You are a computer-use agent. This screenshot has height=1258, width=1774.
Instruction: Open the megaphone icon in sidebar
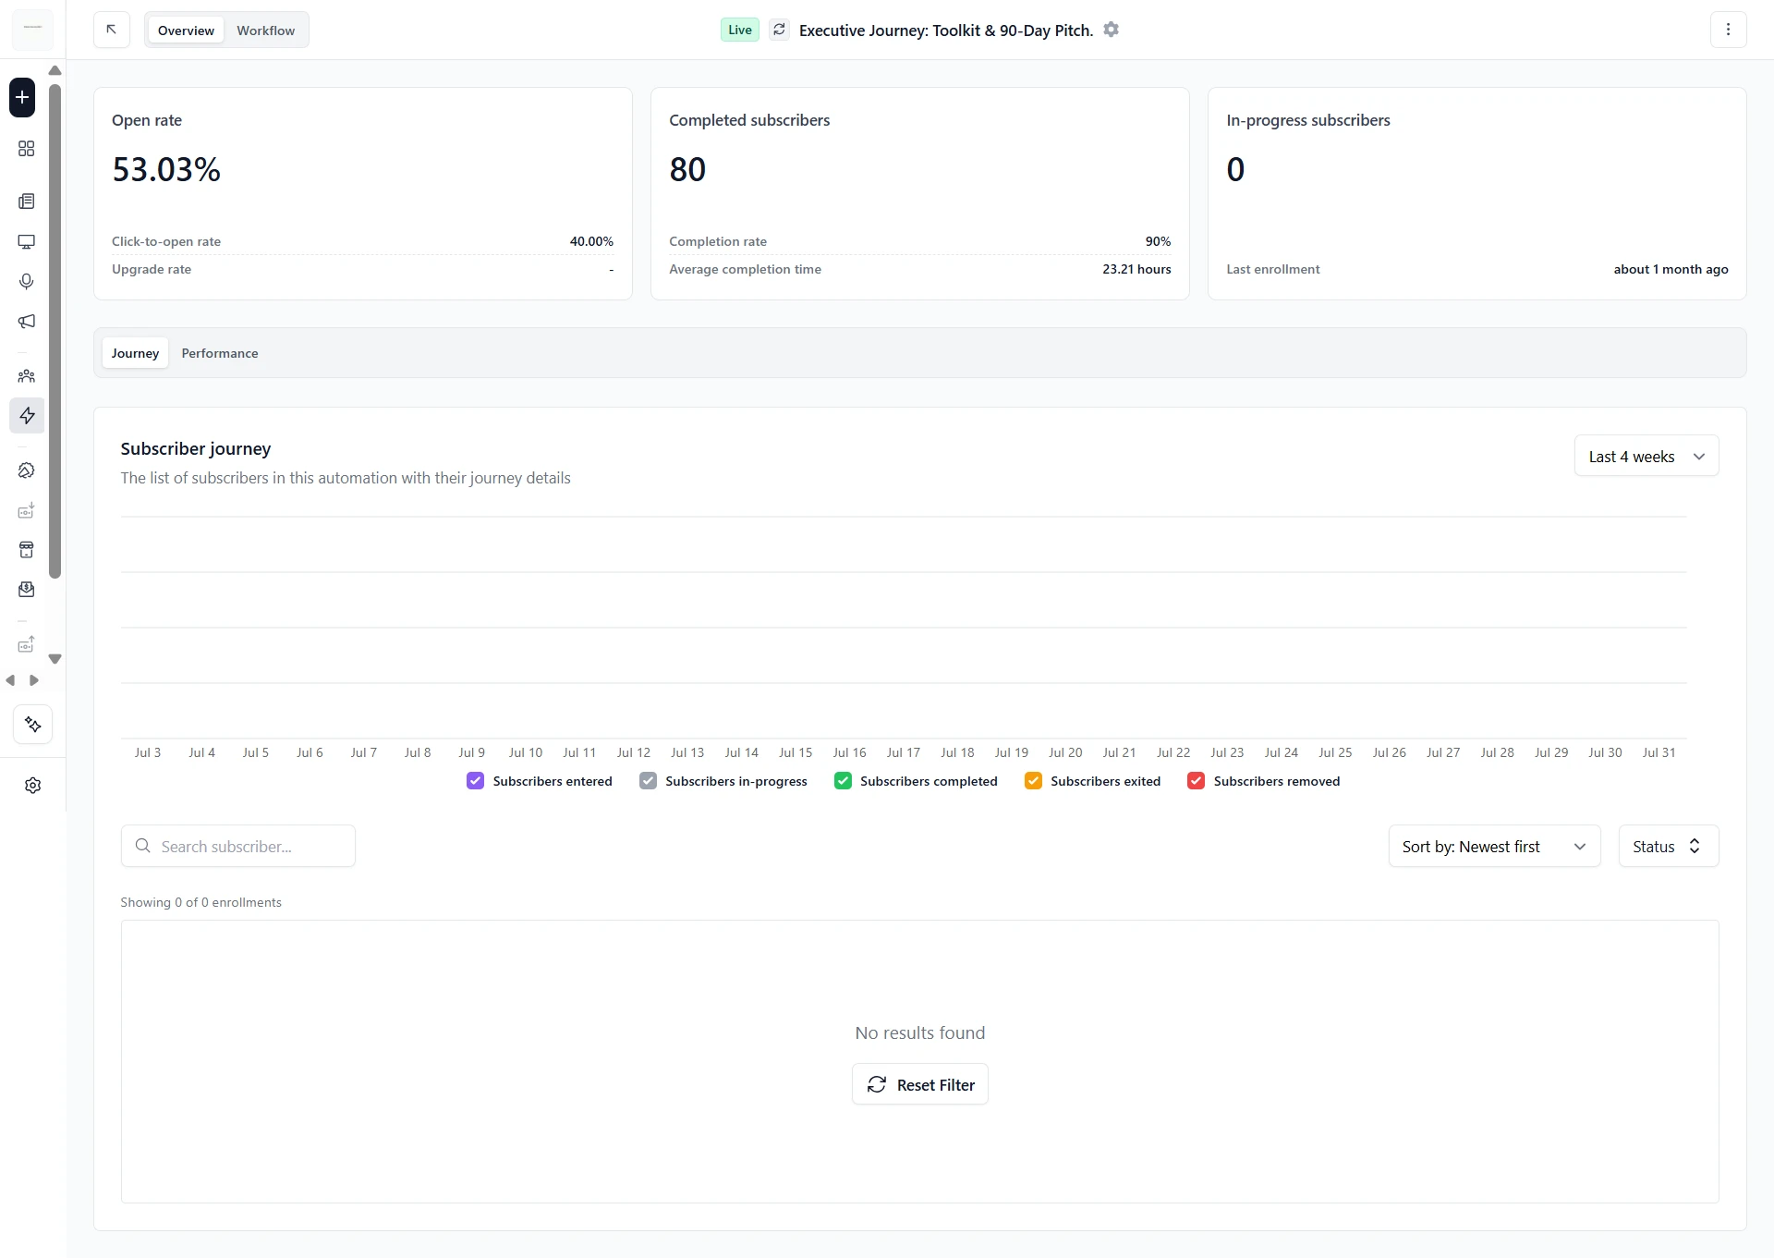click(x=27, y=322)
